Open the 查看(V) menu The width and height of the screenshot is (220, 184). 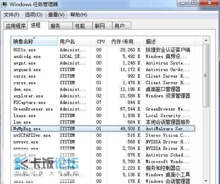click(56, 15)
